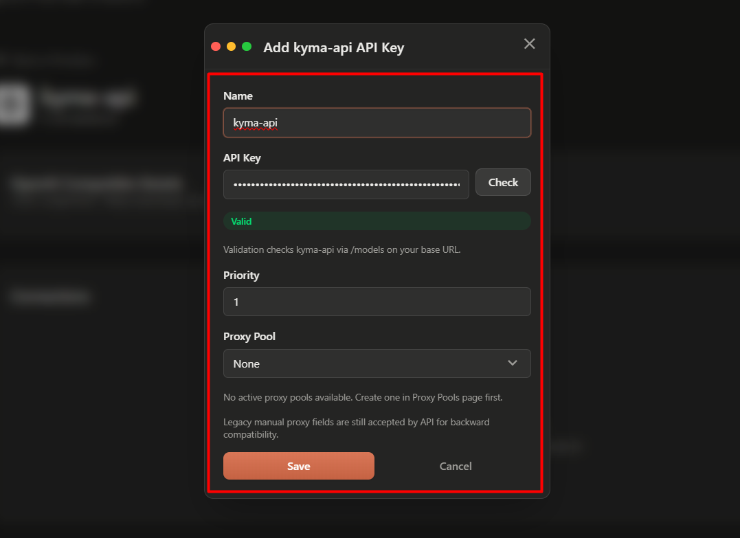740x538 pixels.
Task: Click the X icon to dismiss dialog
Action: [x=529, y=43]
